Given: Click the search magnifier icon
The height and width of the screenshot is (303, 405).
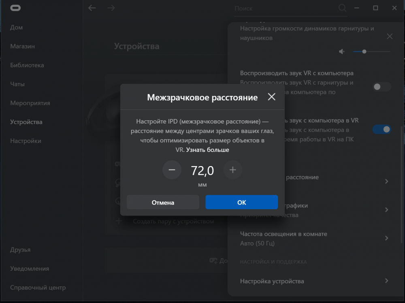Looking at the screenshot, I should tap(342, 8).
